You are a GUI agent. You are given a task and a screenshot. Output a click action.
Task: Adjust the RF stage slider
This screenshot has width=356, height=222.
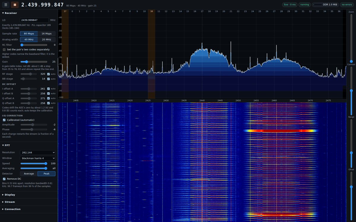(x=29, y=74)
